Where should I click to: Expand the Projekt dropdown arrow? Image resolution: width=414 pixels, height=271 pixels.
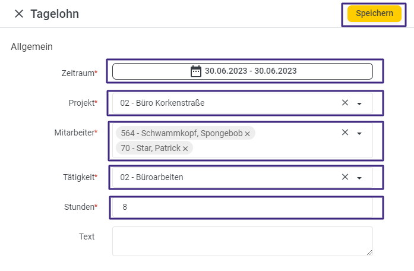(x=359, y=103)
